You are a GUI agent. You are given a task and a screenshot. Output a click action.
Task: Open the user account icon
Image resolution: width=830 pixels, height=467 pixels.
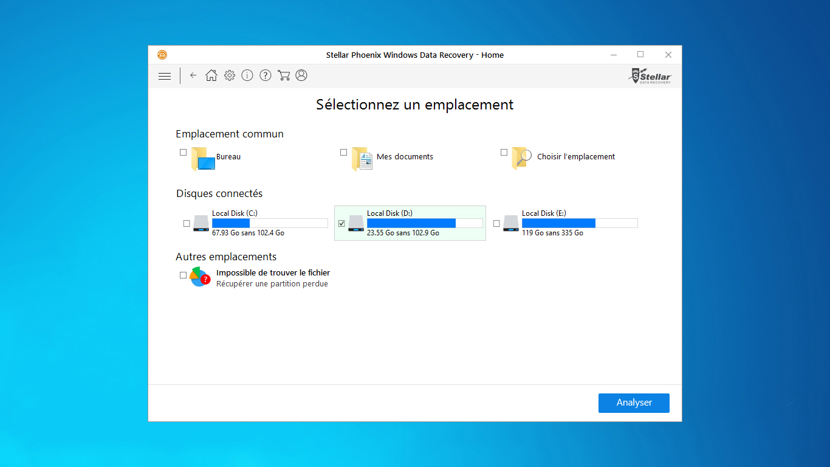point(301,75)
